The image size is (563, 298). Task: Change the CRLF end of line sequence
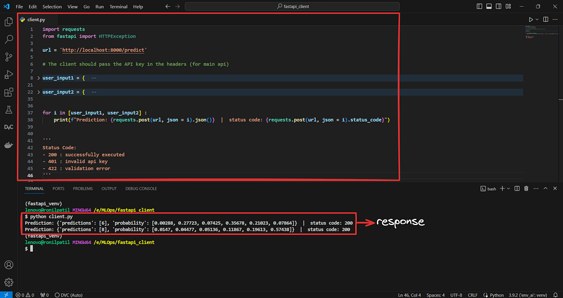point(473,295)
